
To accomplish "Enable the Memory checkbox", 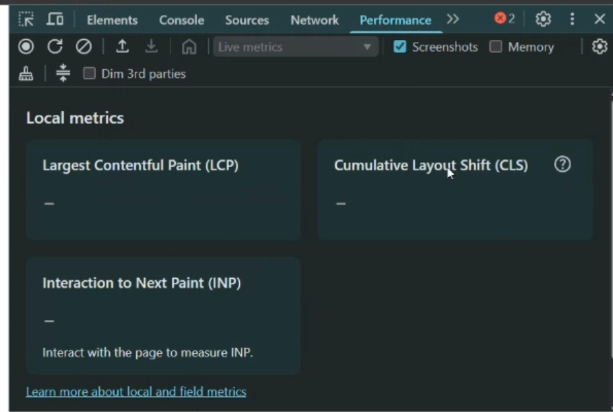I will (x=495, y=47).
